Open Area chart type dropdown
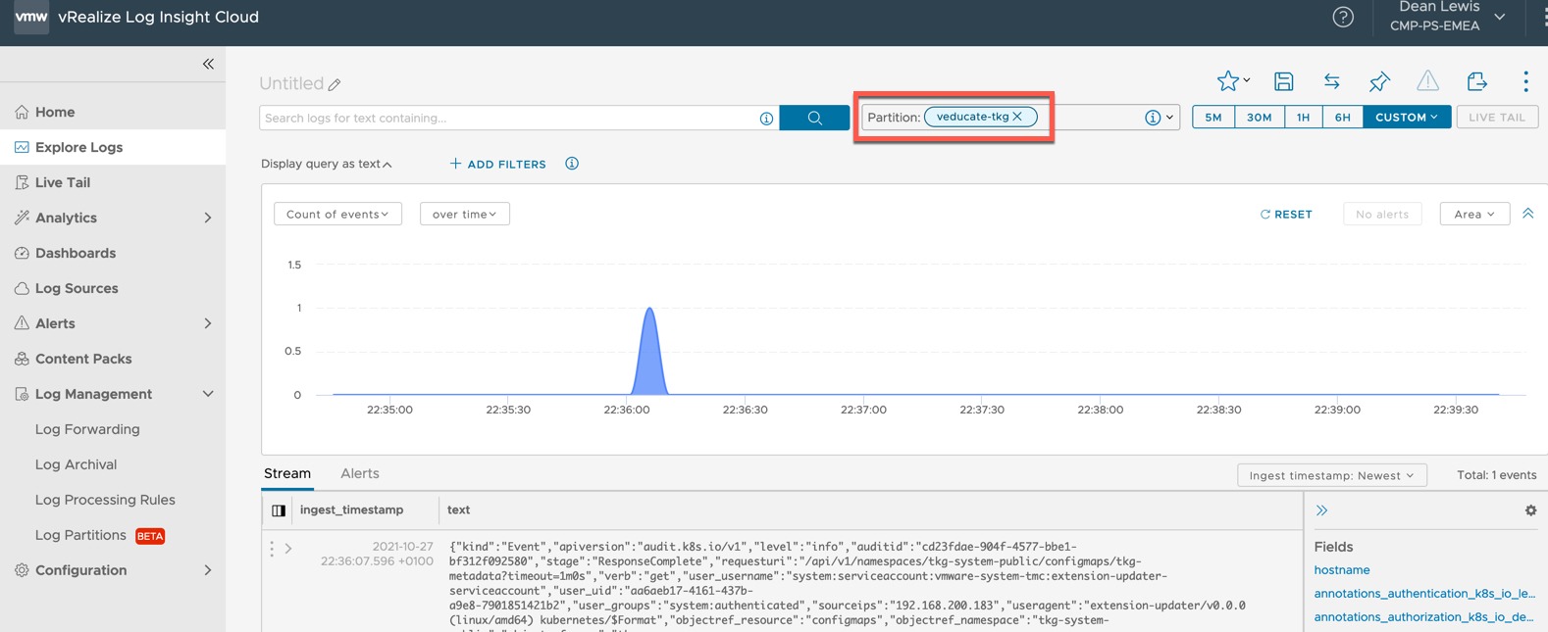Screen dimensions: 1548x632 coord(1474,214)
